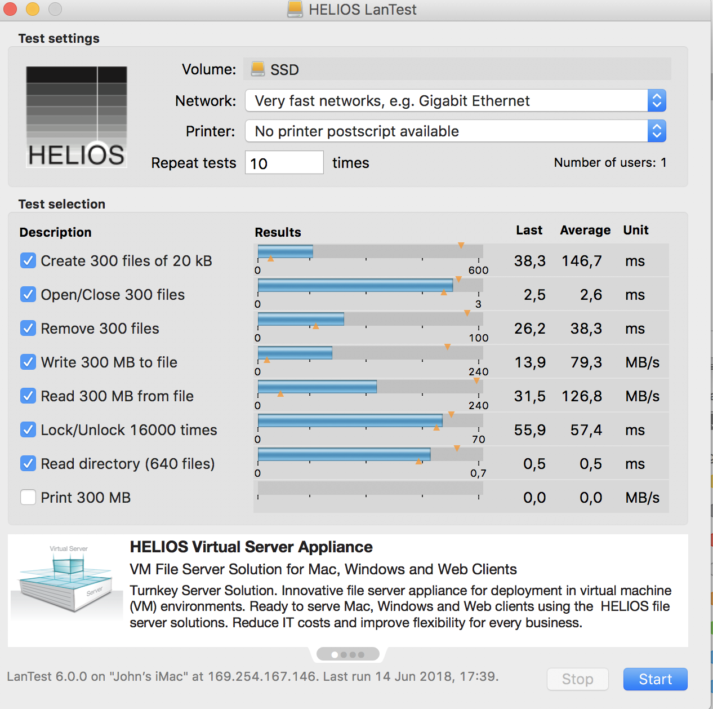
Task: Click the disabled Stop button
Action: [577, 679]
